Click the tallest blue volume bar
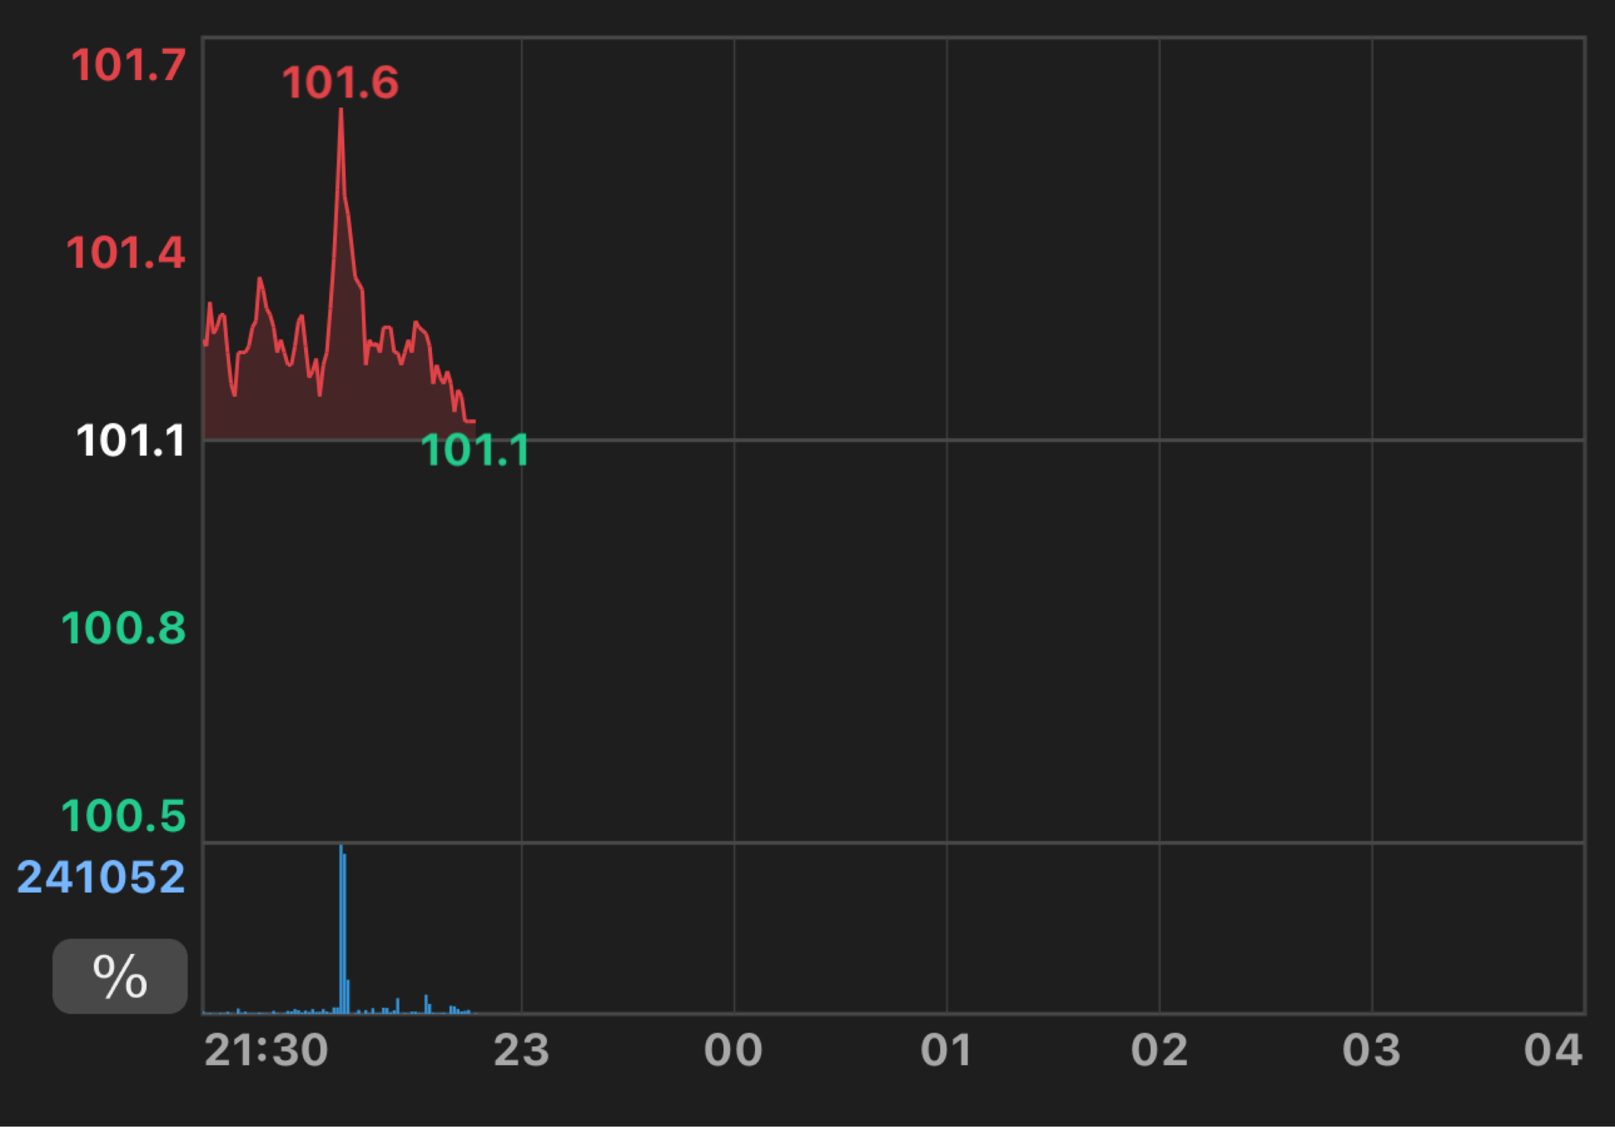Viewport: 1615px width, 1127px height. pyautogui.click(x=341, y=929)
